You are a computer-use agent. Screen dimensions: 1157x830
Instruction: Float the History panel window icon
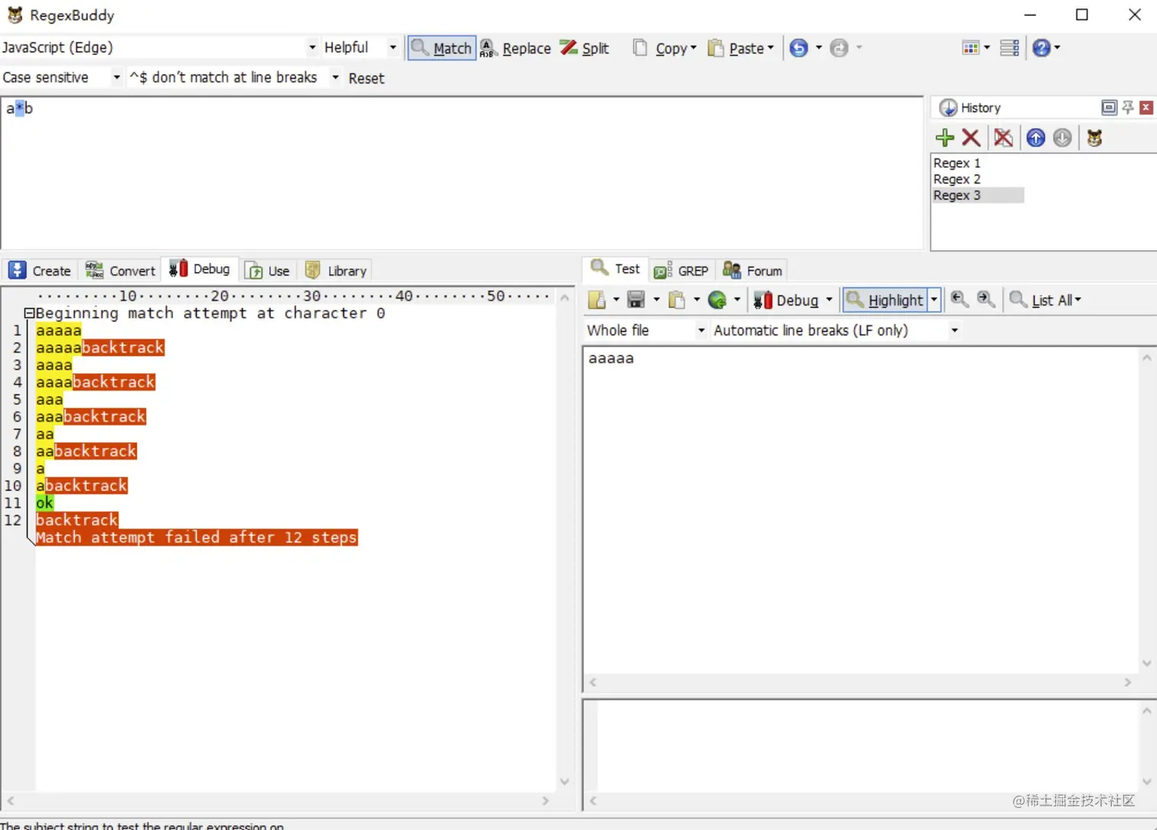[1109, 107]
